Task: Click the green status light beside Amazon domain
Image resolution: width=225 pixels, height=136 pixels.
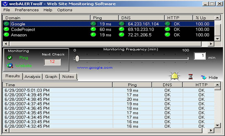Action: 6,35
